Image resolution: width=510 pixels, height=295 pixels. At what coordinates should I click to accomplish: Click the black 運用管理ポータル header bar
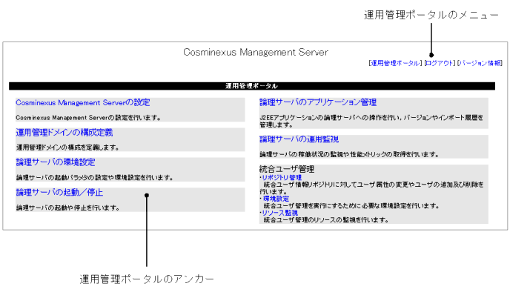point(252,86)
